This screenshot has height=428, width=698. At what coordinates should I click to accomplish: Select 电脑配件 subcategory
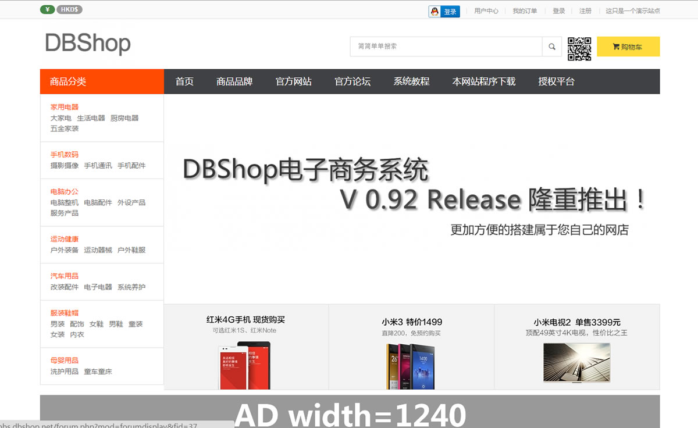coord(98,202)
